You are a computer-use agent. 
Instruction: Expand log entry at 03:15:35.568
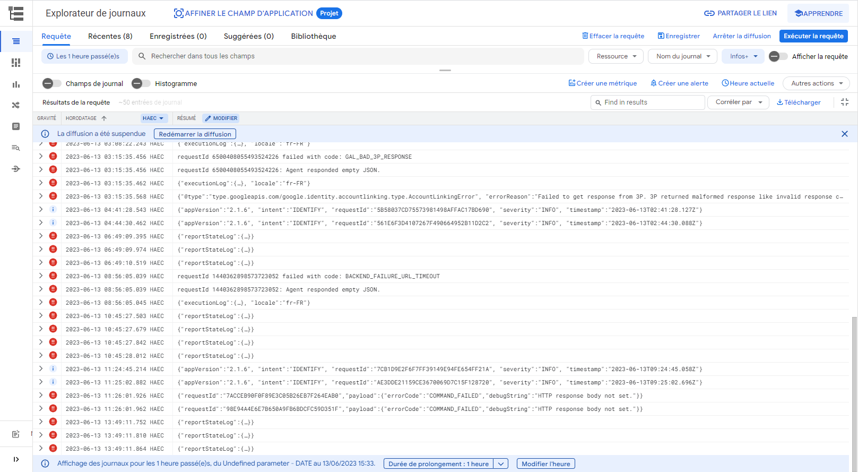pyautogui.click(x=41, y=196)
